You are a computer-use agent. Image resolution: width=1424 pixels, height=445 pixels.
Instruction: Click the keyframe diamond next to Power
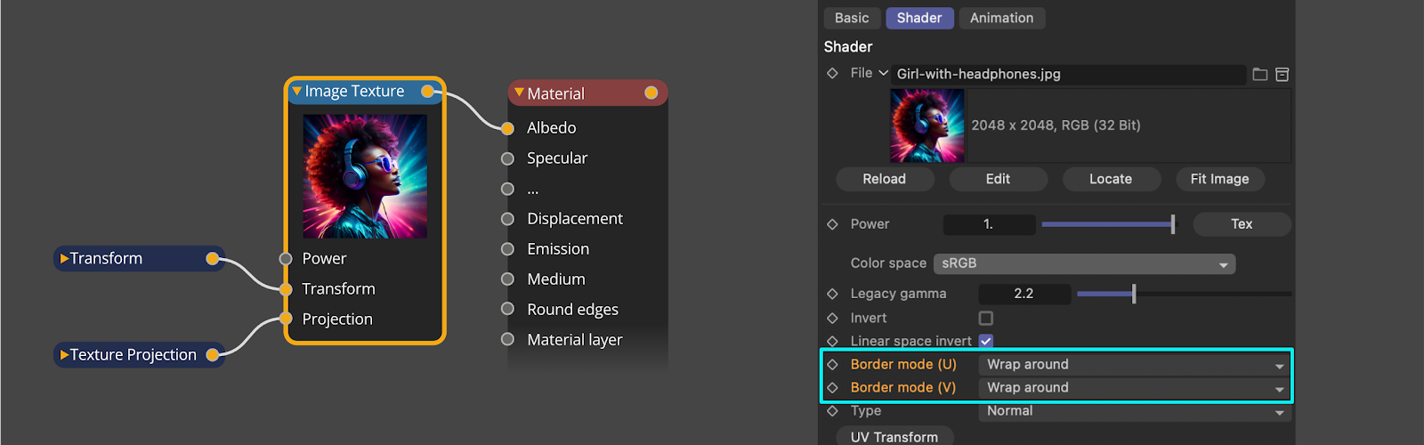(x=832, y=224)
